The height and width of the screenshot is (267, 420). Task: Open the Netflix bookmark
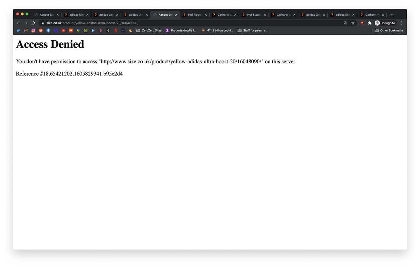pyautogui.click(x=115, y=30)
